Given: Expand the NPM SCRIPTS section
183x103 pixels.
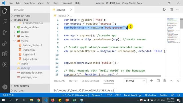Looking at the screenshot, I should [30, 86].
